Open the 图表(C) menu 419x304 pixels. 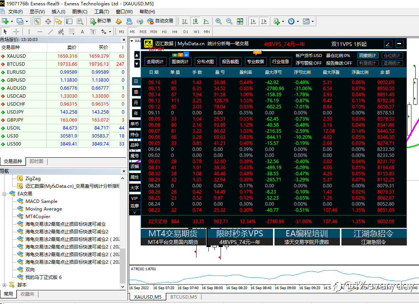coord(79,11)
